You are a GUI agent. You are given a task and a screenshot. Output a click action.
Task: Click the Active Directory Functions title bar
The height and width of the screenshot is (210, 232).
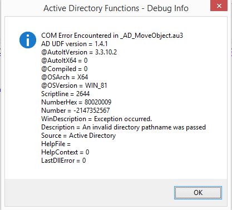[116, 8]
